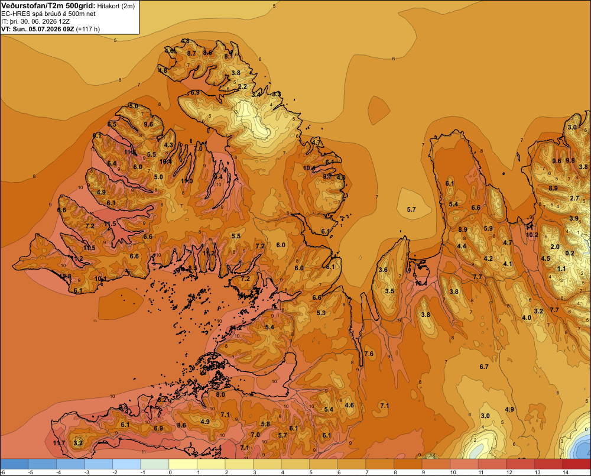Viewport: 591px width, 476px height.
Task: Click the legend swatch between 3 and 4
Action: [267, 464]
